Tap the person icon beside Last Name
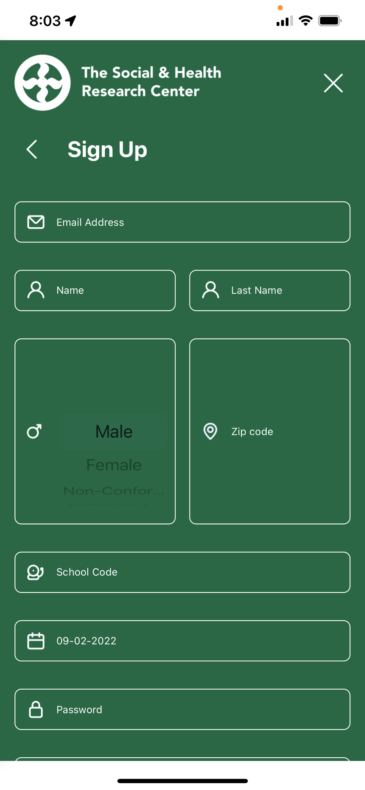 coord(211,290)
